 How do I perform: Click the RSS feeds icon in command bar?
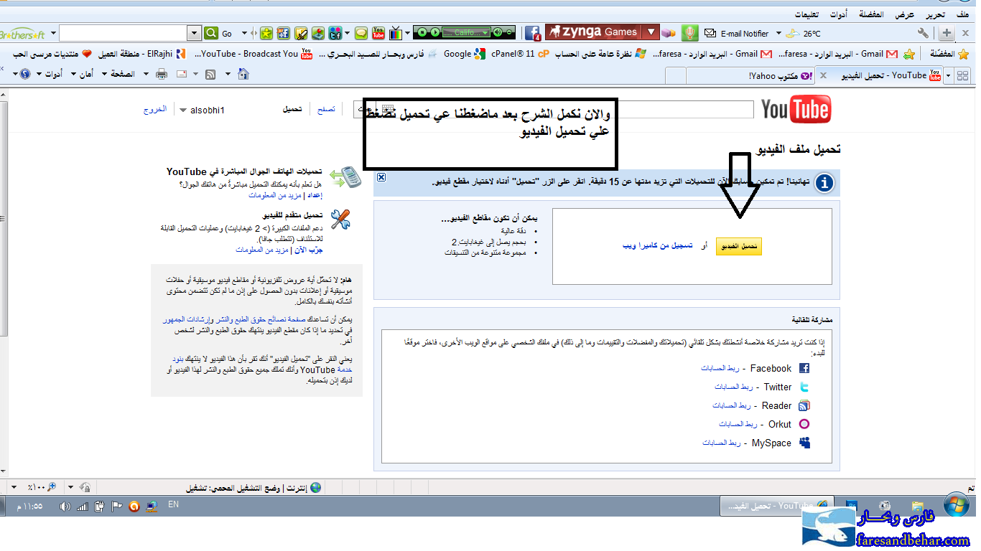point(210,74)
